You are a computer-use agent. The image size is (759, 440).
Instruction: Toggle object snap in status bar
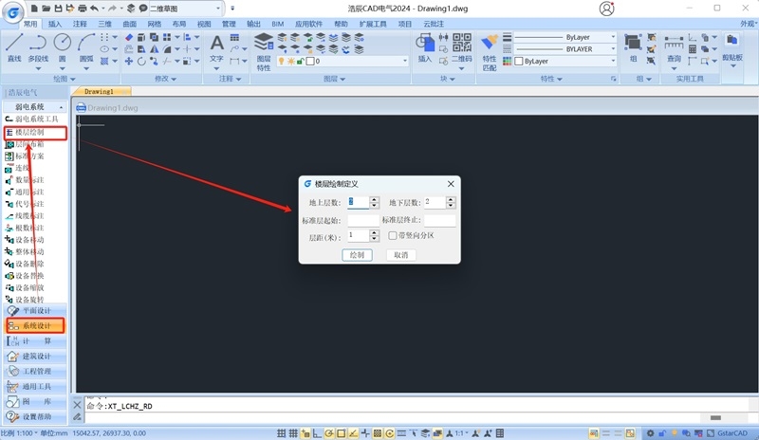coord(342,433)
